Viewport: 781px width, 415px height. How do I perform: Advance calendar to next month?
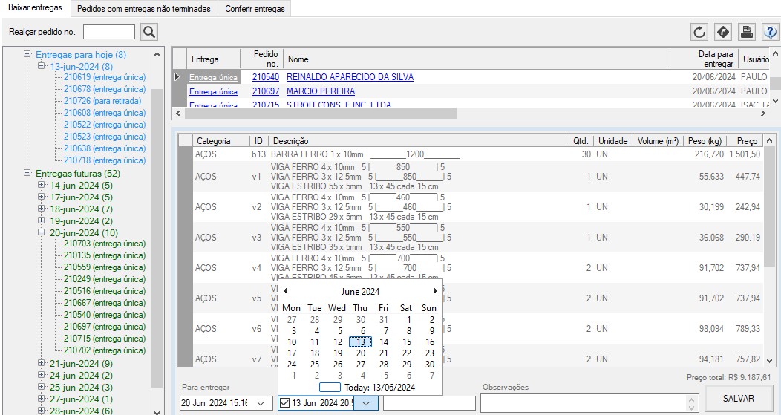click(x=435, y=291)
